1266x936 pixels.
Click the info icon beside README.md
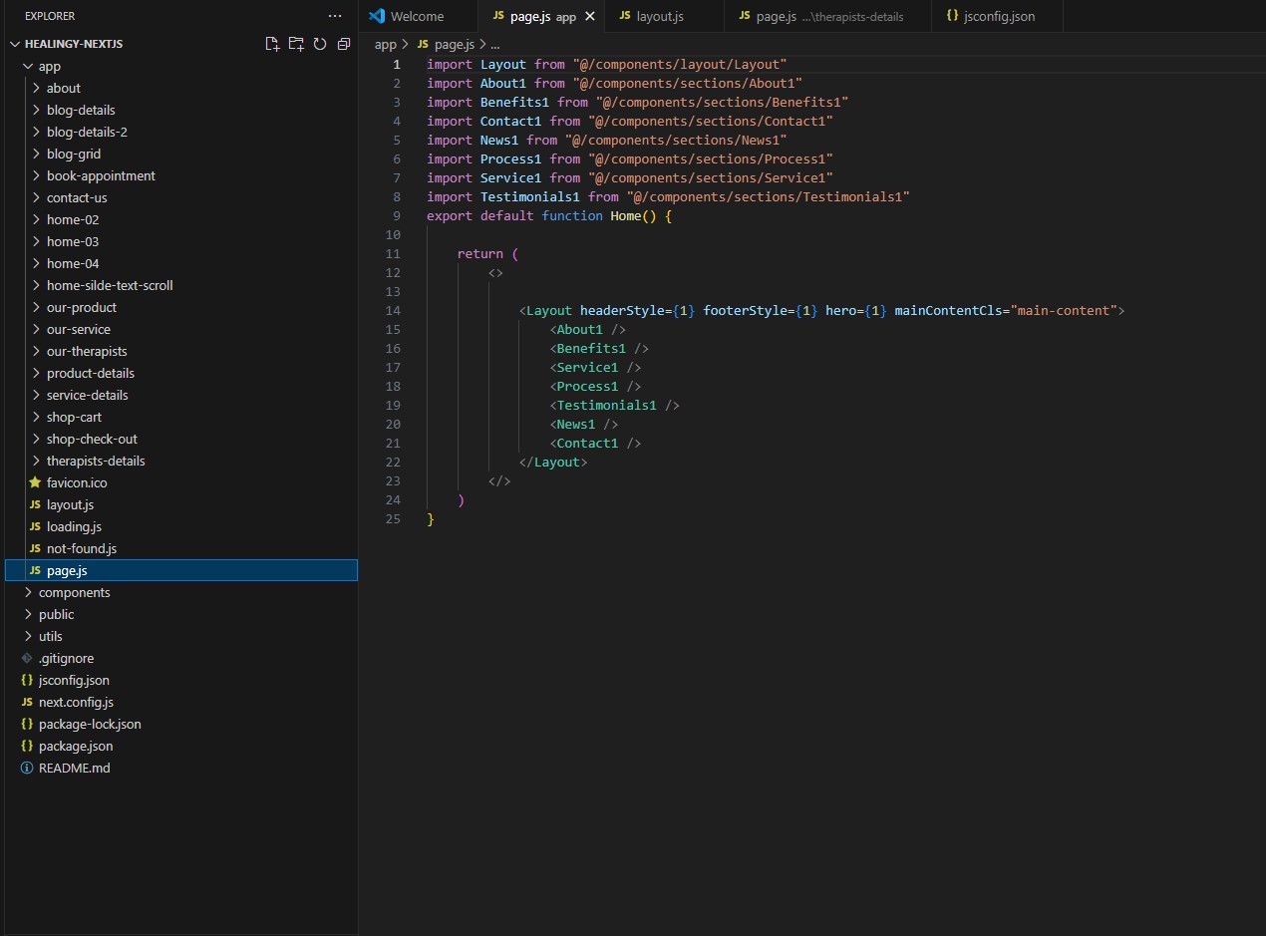point(27,768)
